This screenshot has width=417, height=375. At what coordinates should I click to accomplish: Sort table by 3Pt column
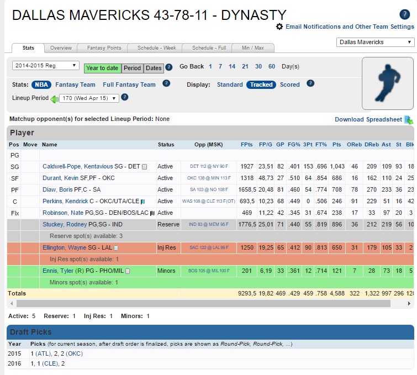click(x=308, y=144)
